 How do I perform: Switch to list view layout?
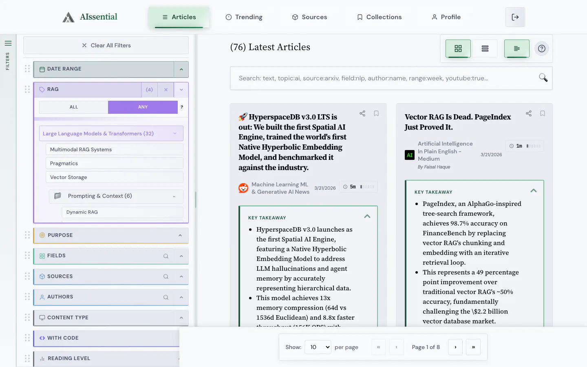pyautogui.click(x=485, y=49)
